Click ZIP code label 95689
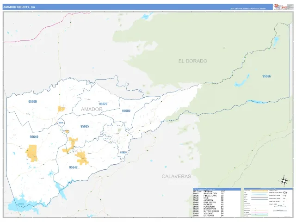The image size is (296, 222). 126,111
